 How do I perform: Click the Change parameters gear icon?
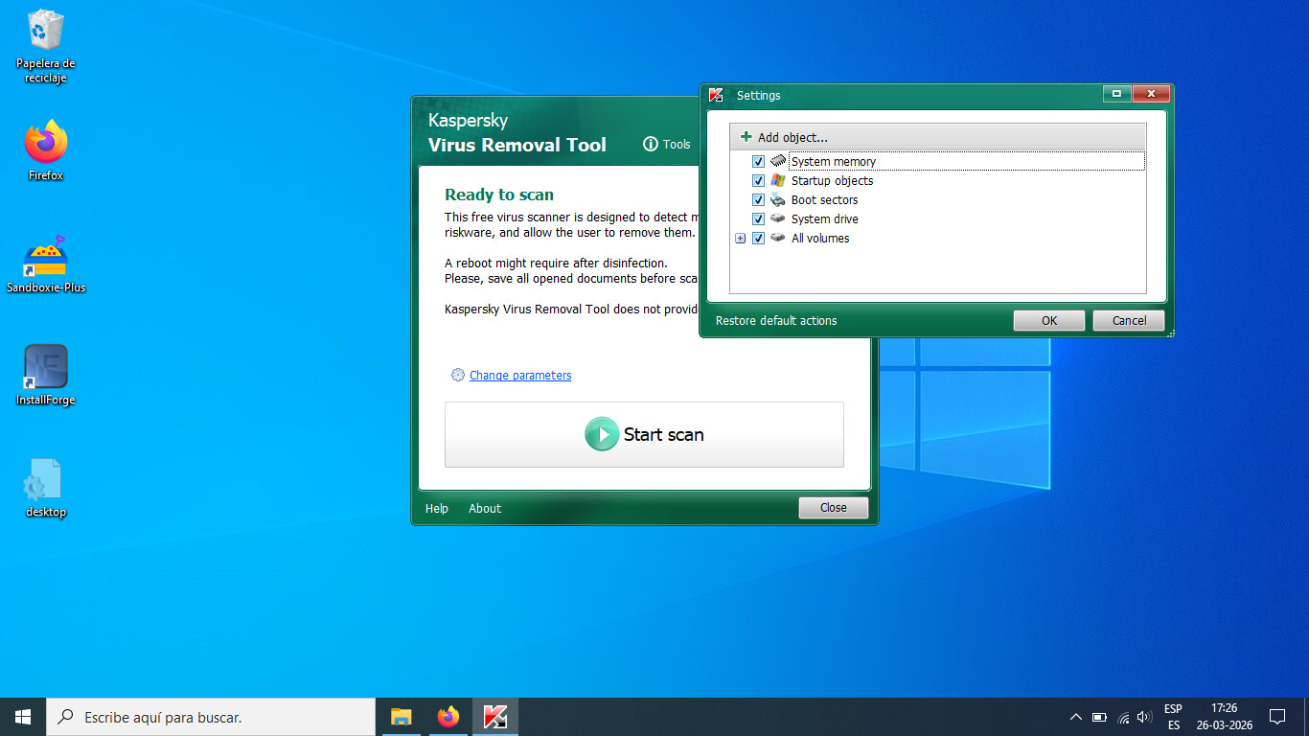coord(457,376)
